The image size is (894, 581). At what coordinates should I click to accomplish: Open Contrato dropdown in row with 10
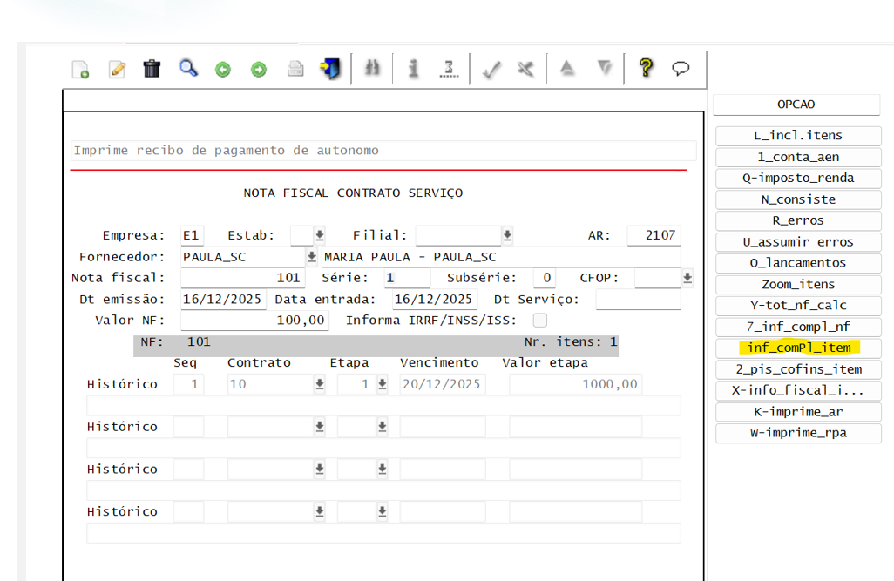tap(320, 384)
